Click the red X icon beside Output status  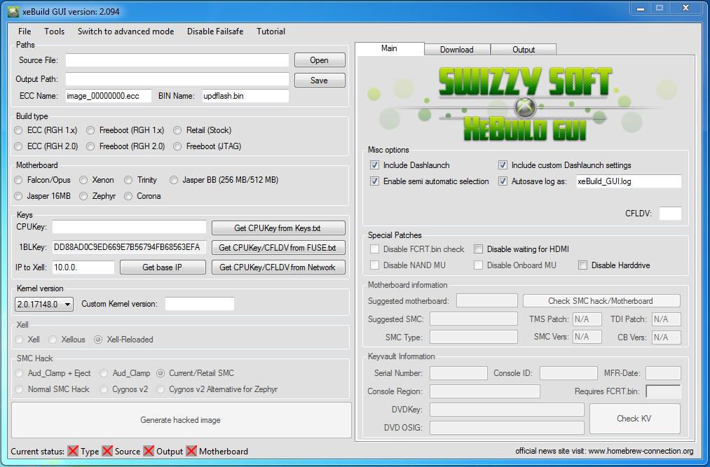149,452
